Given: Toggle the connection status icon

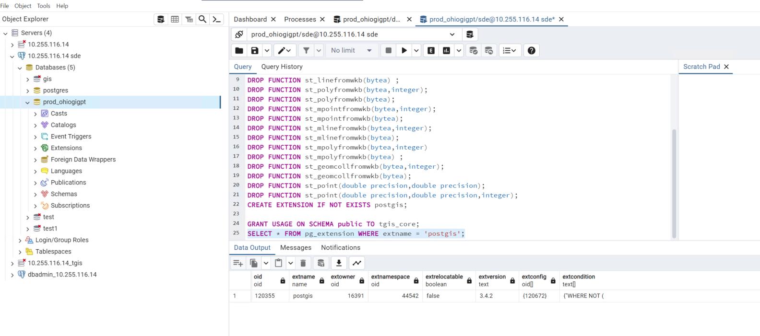Looking at the screenshot, I should point(239,35).
